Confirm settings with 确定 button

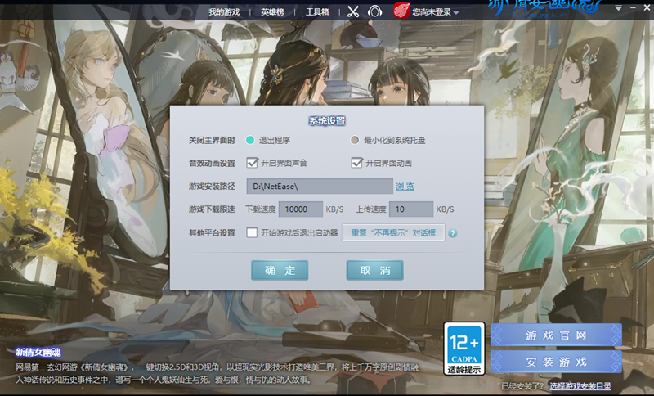[280, 270]
